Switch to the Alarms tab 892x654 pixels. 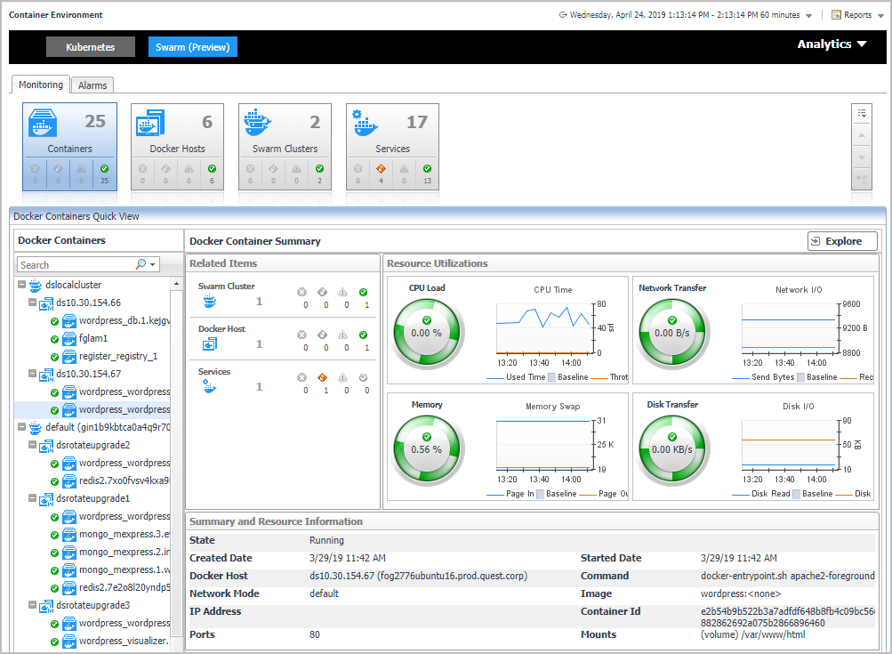click(92, 85)
